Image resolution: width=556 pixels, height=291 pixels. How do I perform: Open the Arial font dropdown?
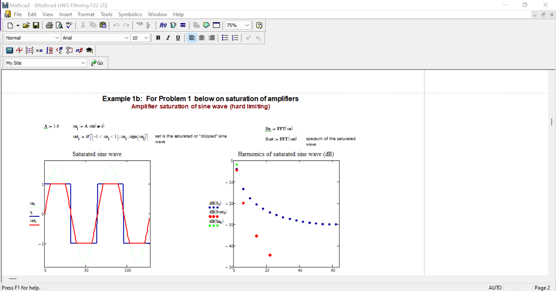tap(127, 38)
